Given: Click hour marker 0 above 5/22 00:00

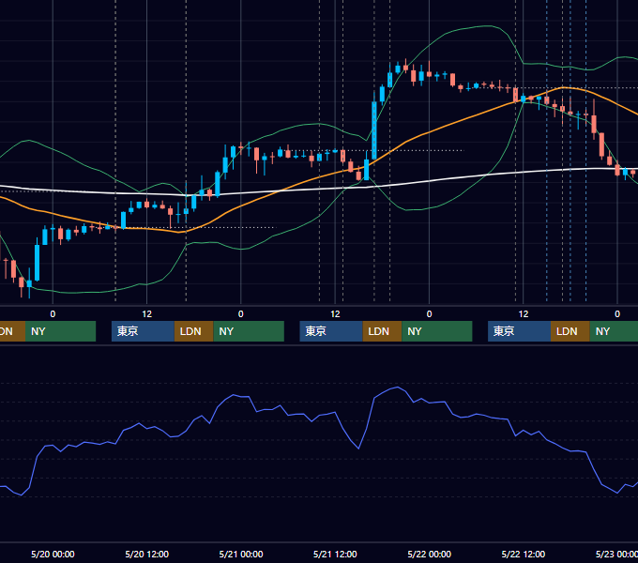Looking at the screenshot, I should 430,314.
